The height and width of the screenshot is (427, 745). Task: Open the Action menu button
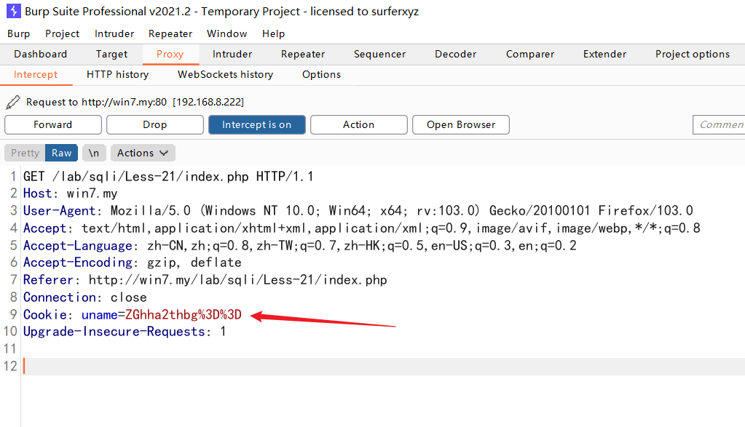(x=358, y=124)
